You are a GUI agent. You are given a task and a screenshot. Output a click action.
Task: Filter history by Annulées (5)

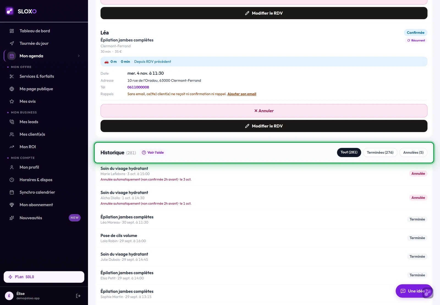(x=413, y=152)
